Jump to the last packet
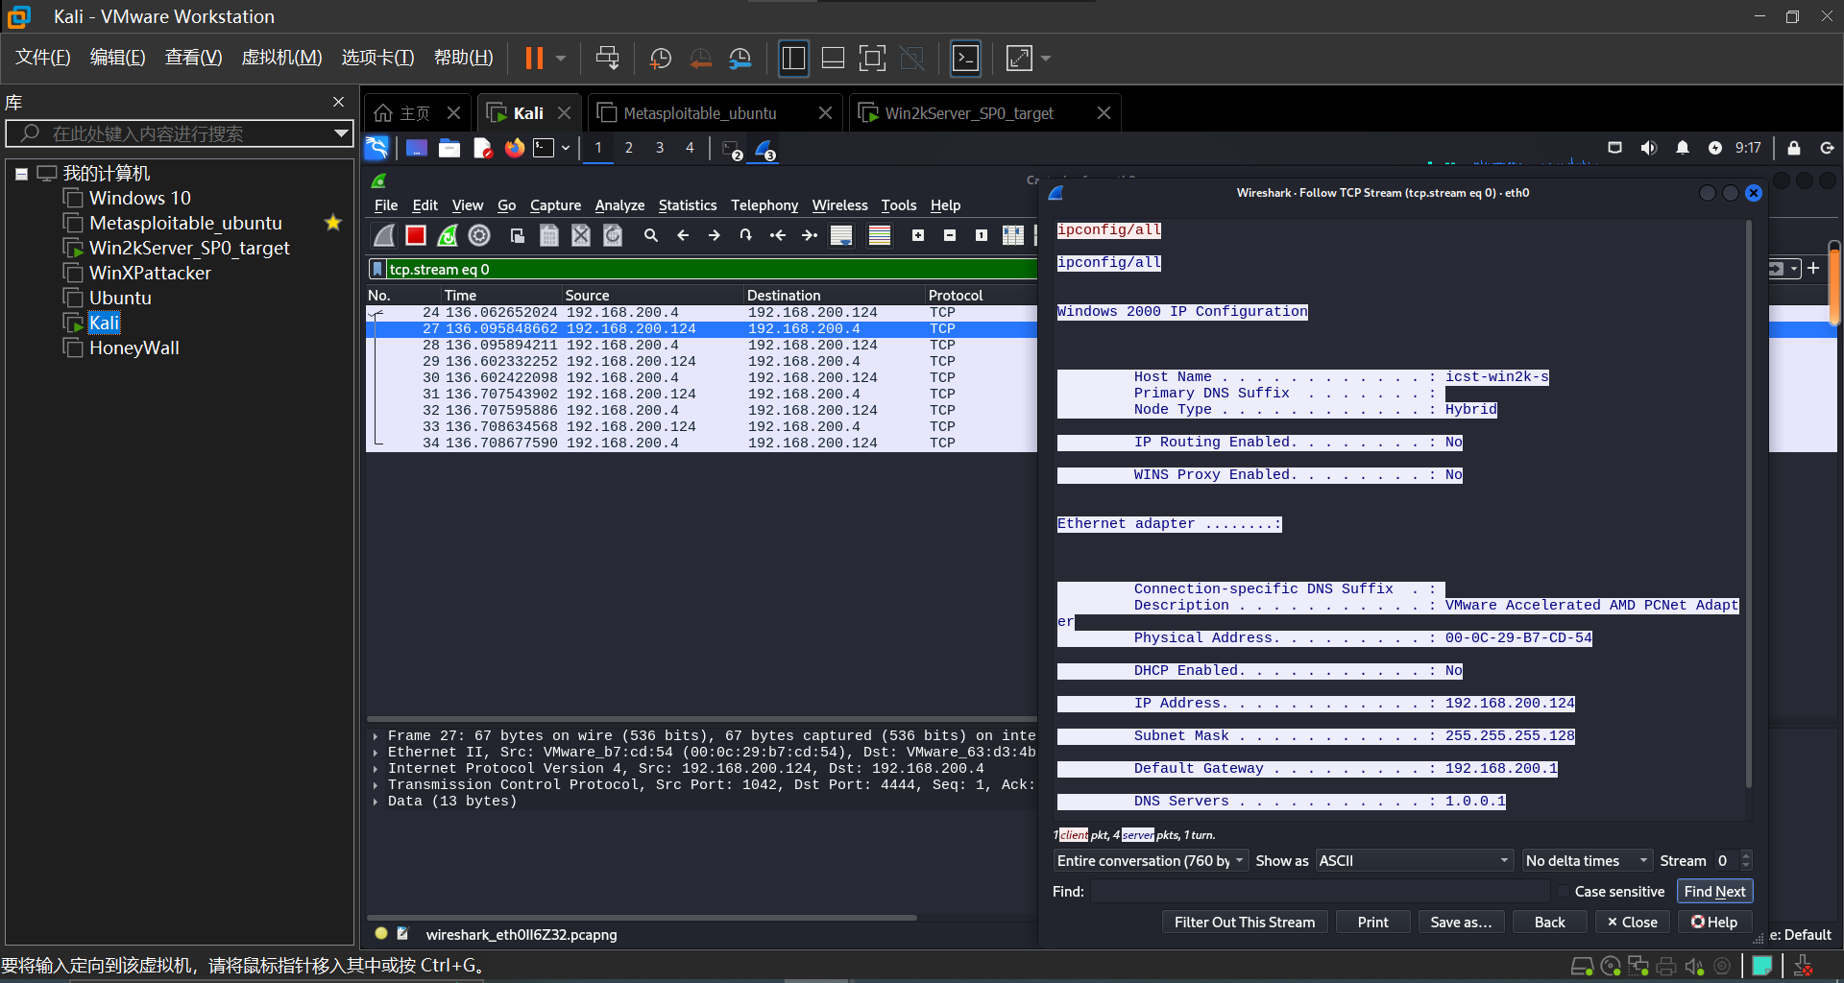1844x983 pixels. pos(810,235)
